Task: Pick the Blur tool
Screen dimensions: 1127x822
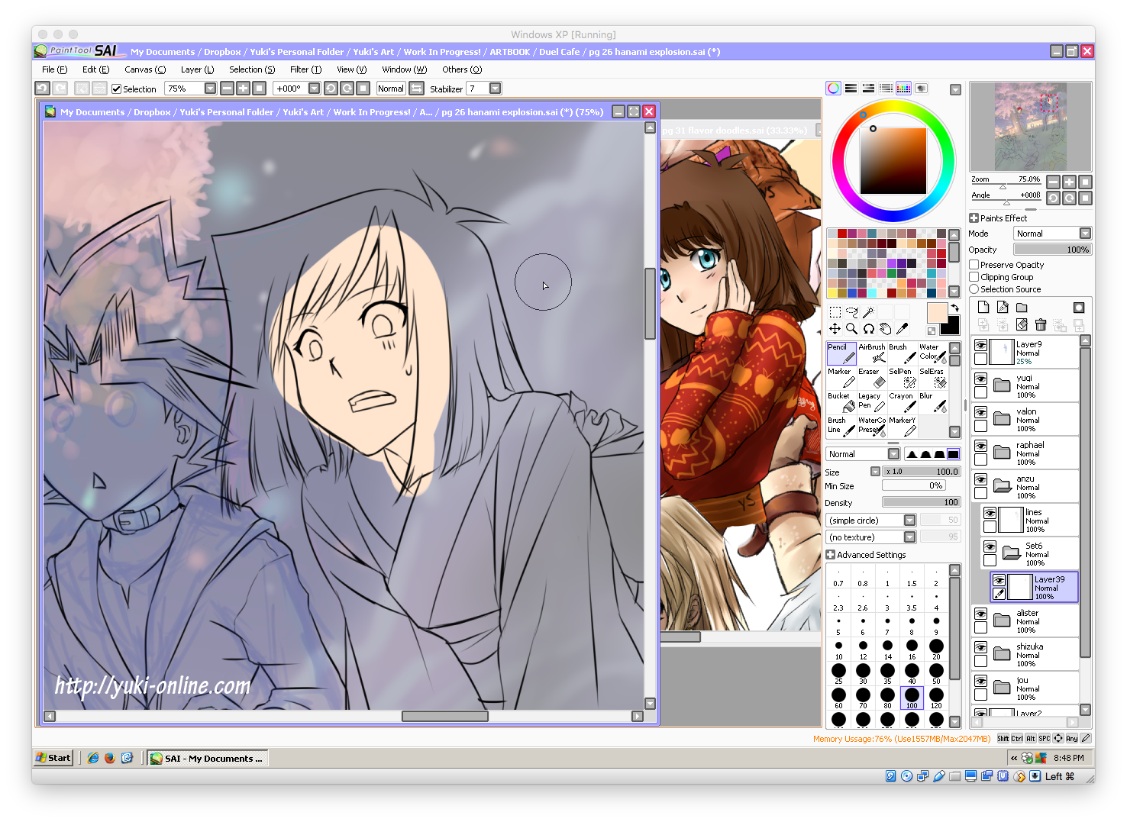Action: point(932,401)
